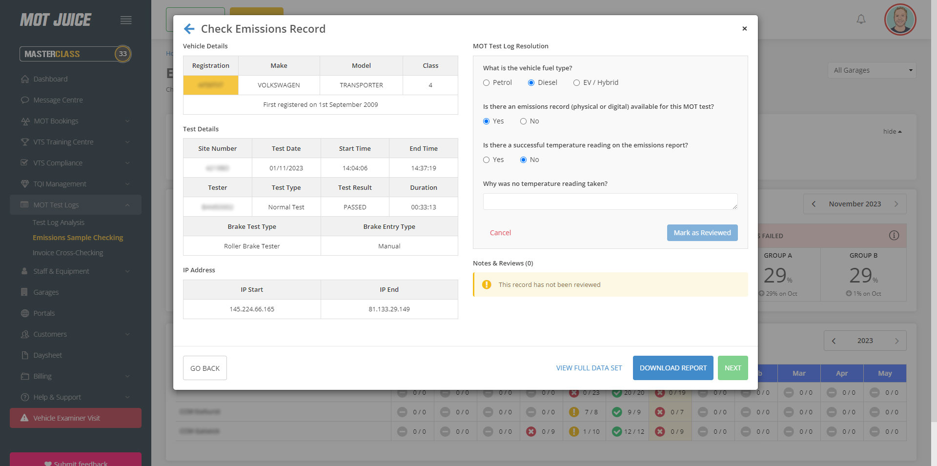Open Emissions Sample Checking submenu item
This screenshot has height=466, width=937.
coord(78,238)
